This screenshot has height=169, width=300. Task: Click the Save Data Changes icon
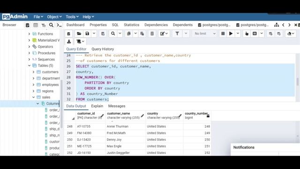[103, 34]
